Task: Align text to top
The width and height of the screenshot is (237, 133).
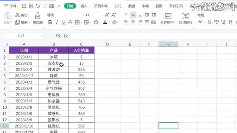Action: tap(126, 15)
